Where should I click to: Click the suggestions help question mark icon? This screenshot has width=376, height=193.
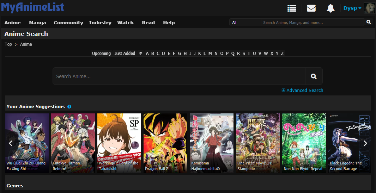click(x=69, y=107)
